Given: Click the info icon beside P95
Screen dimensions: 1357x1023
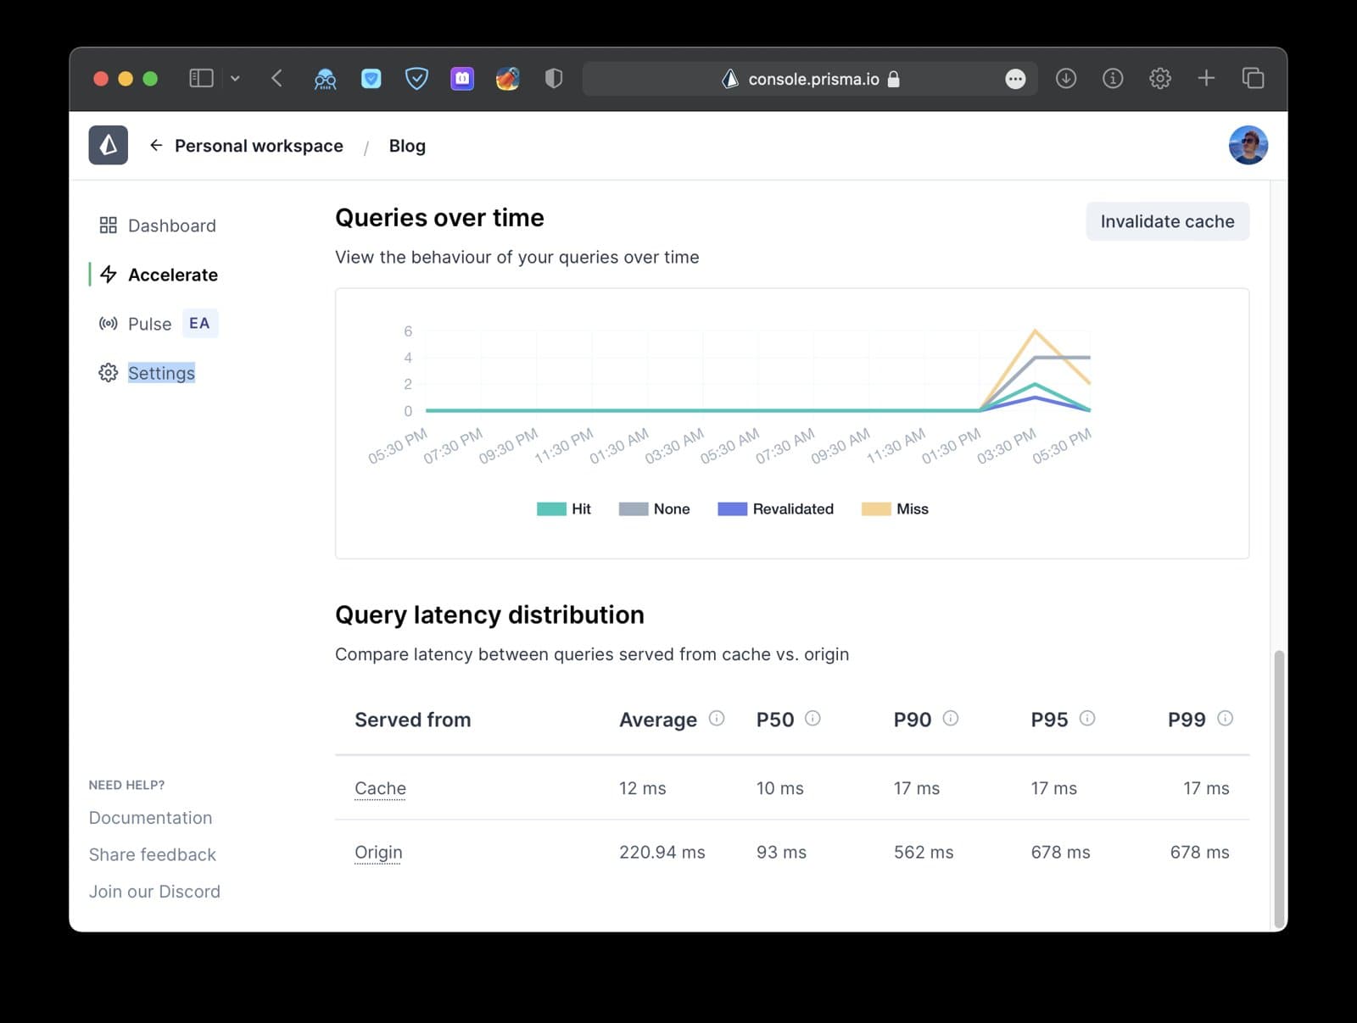Looking at the screenshot, I should (1087, 718).
